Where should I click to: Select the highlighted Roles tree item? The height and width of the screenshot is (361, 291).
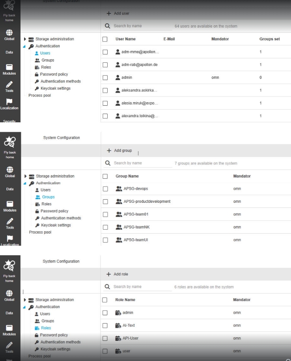(x=46, y=328)
